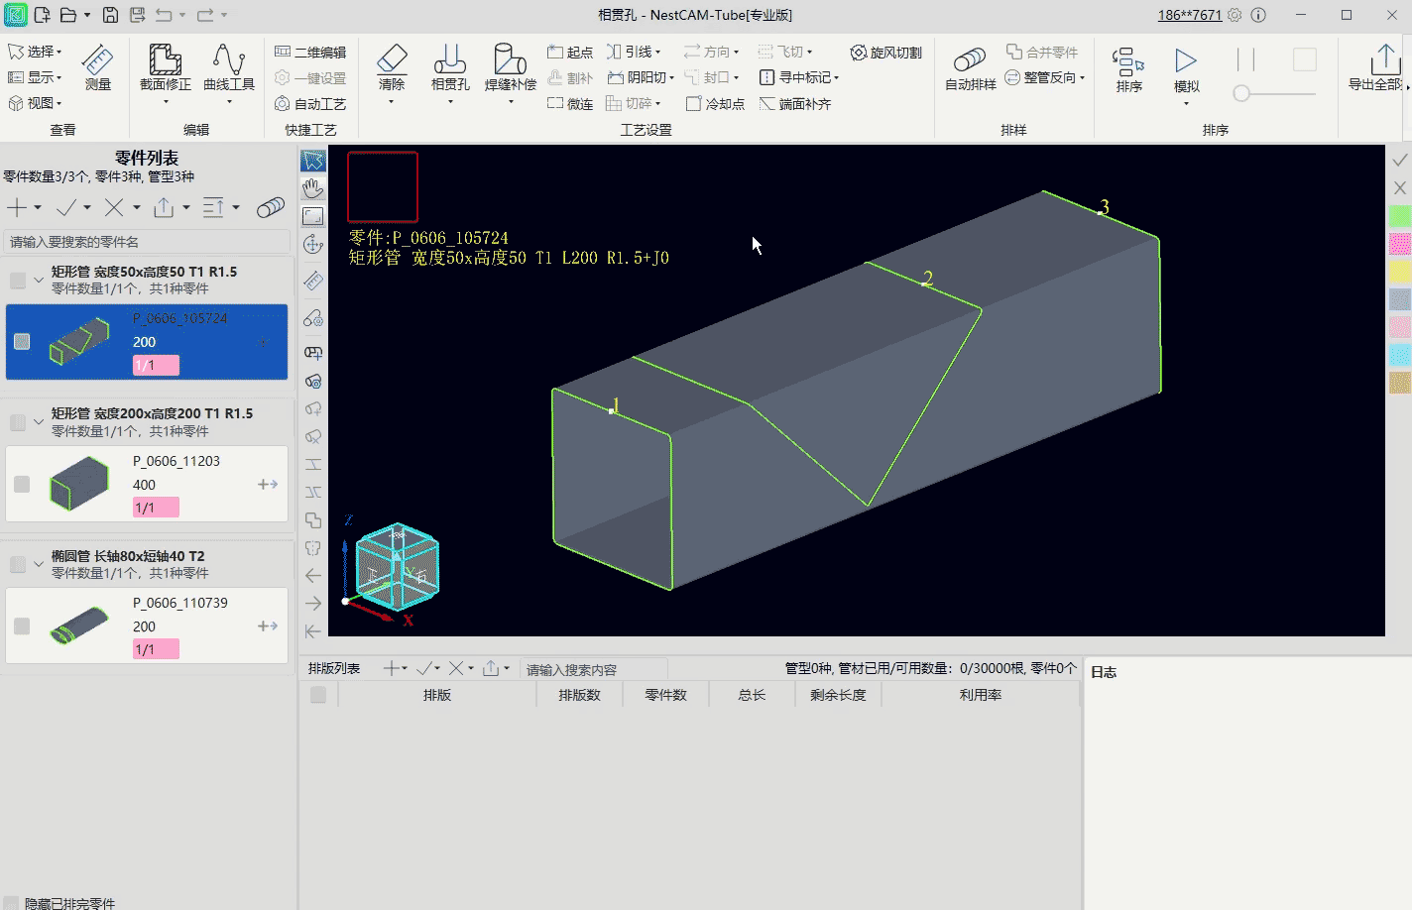Screen dimensions: 1412x910
Task: Click the 端面补齐 end face fill button
Action: point(795,104)
